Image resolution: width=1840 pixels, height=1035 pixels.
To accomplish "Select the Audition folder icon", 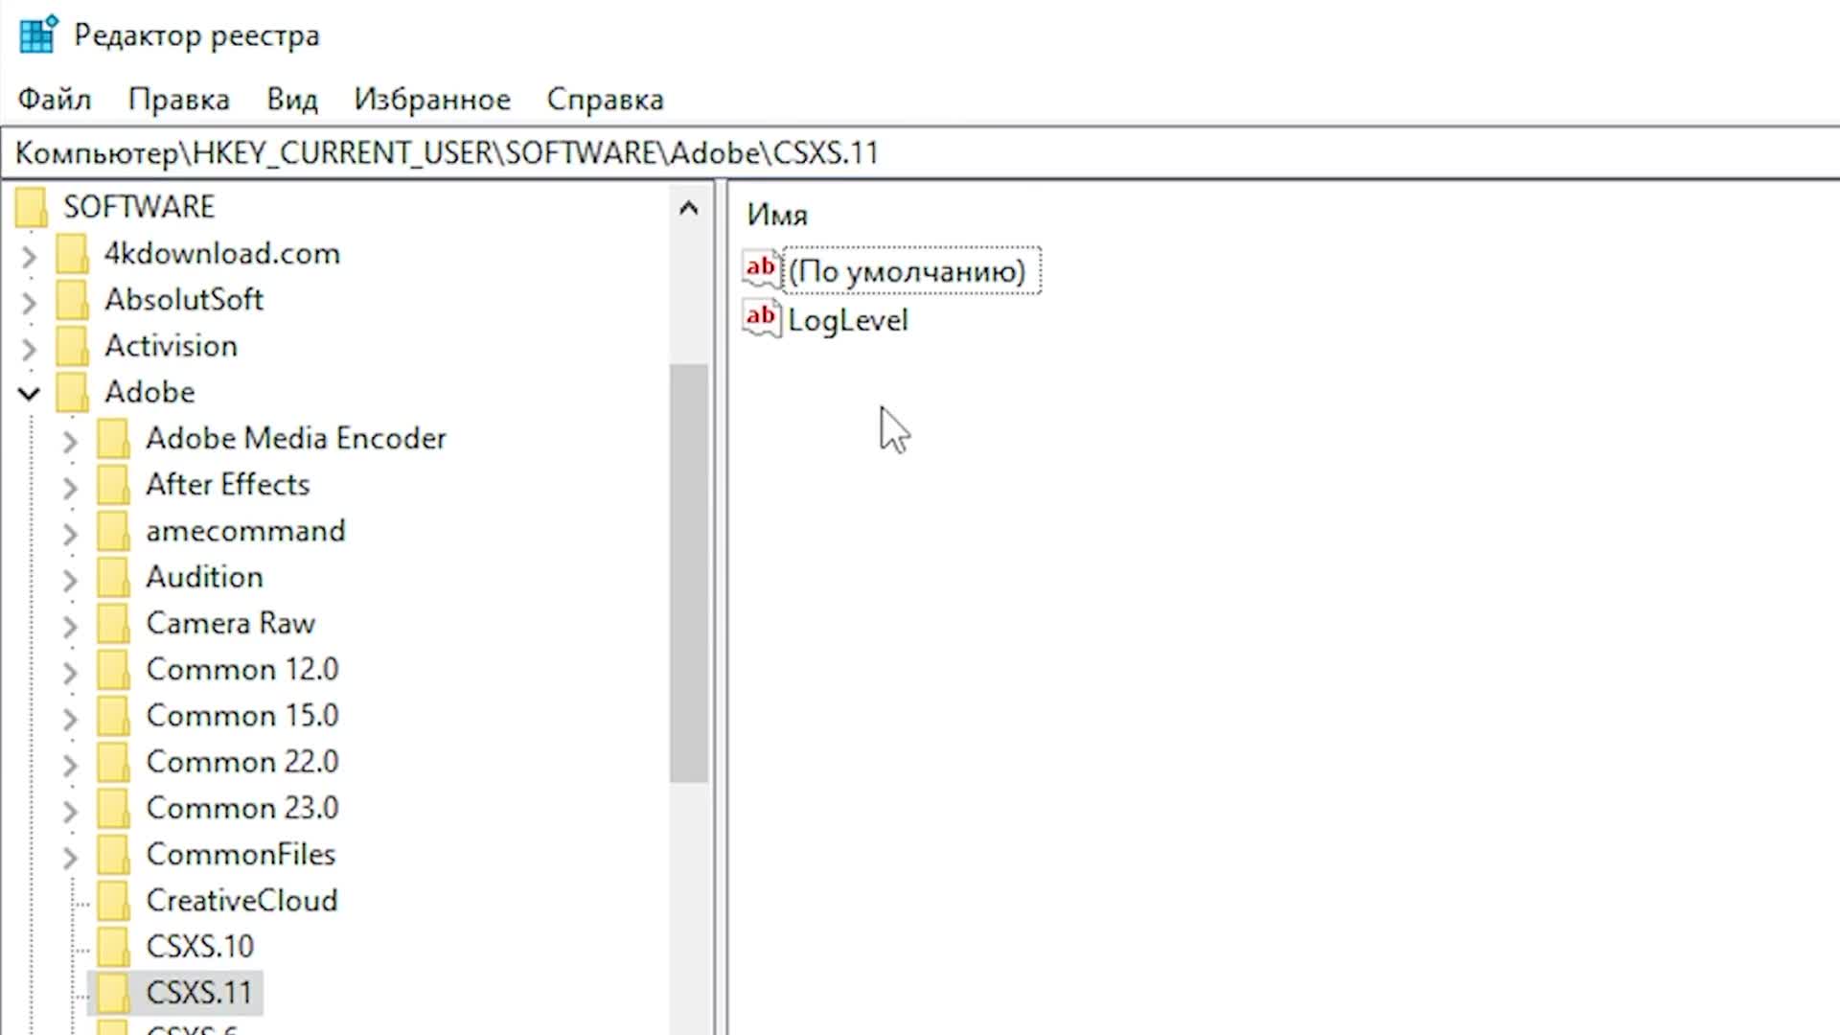I will tap(113, 577).
